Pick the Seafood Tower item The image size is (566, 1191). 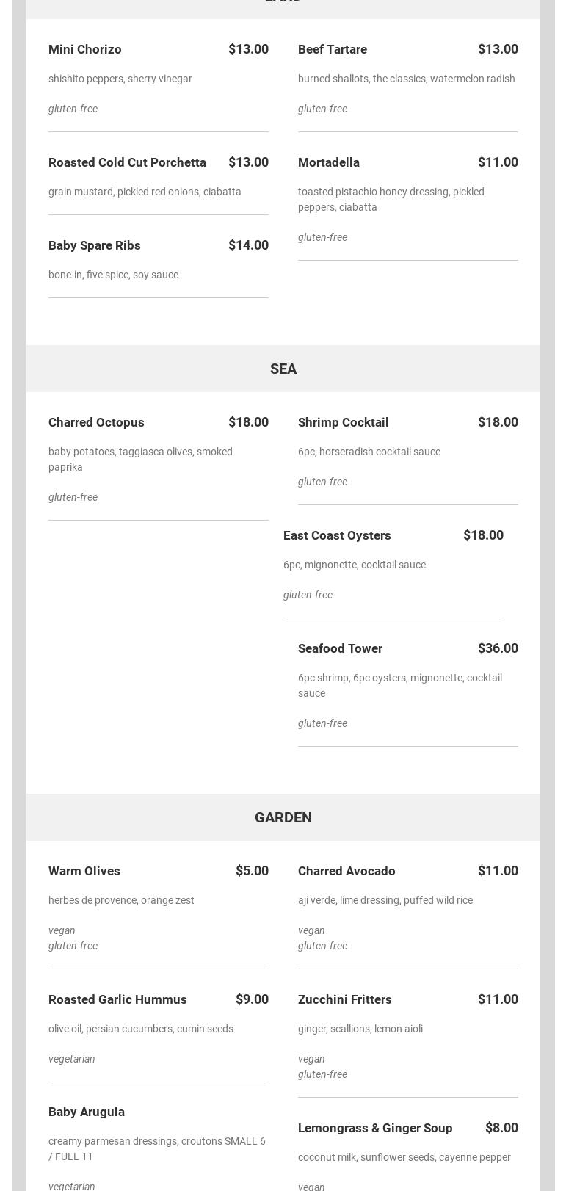[x=340, y=648]
